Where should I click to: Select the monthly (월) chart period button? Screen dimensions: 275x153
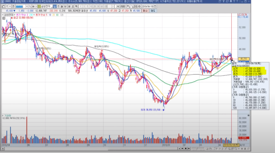(x=62, y=6)
